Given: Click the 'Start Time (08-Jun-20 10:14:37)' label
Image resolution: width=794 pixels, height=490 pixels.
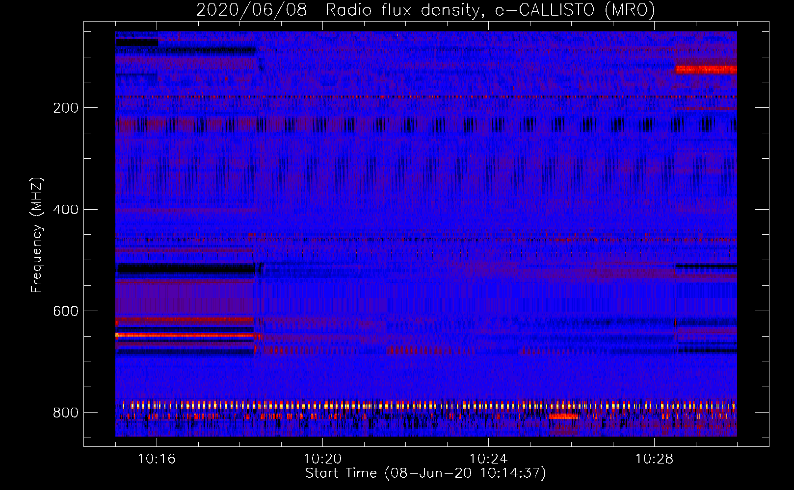Looking at the screenshot, I should coord(425,473).
